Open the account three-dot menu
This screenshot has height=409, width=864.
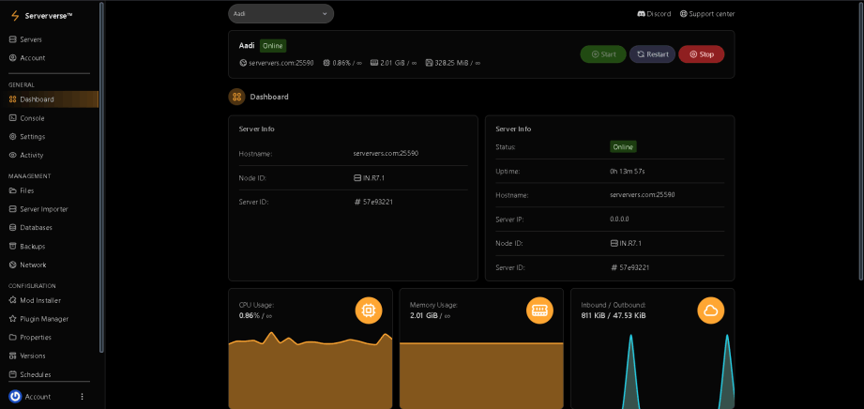click(83, 396)
